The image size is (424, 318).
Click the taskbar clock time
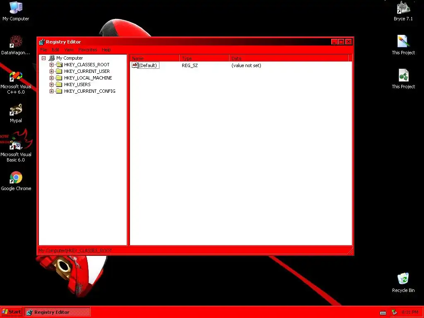pos(410,312)
